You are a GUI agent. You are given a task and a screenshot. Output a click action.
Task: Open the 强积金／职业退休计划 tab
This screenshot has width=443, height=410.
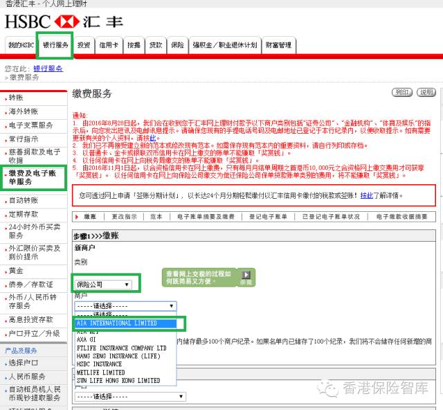click(x=225, y=45)
